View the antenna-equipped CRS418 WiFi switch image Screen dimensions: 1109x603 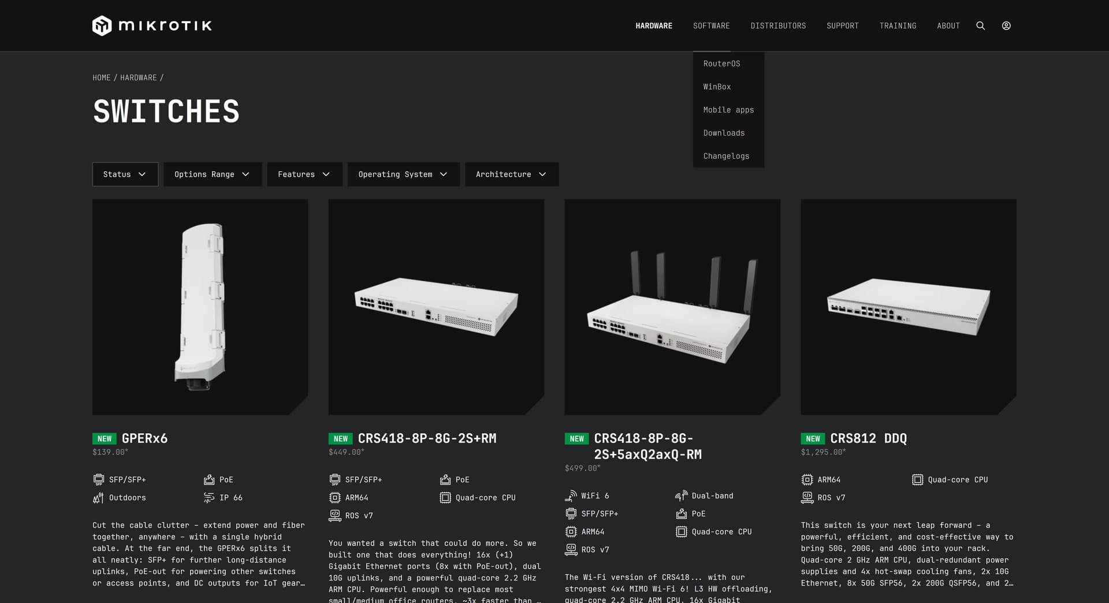click(x=672, y=307)
